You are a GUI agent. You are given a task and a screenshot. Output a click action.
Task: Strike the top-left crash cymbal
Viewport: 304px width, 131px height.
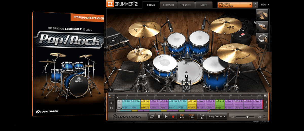coord(144,29)
